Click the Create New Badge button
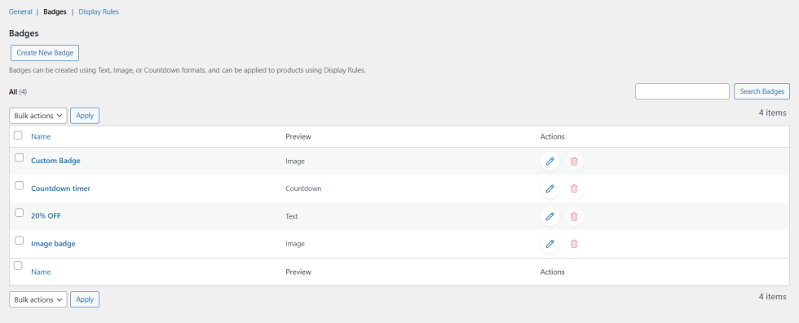 click(45, 52)
